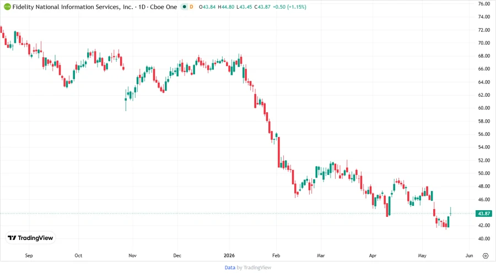Select the 1D interval label in title
The width and height of the screenshot is (496, 274).
point(142,7)
